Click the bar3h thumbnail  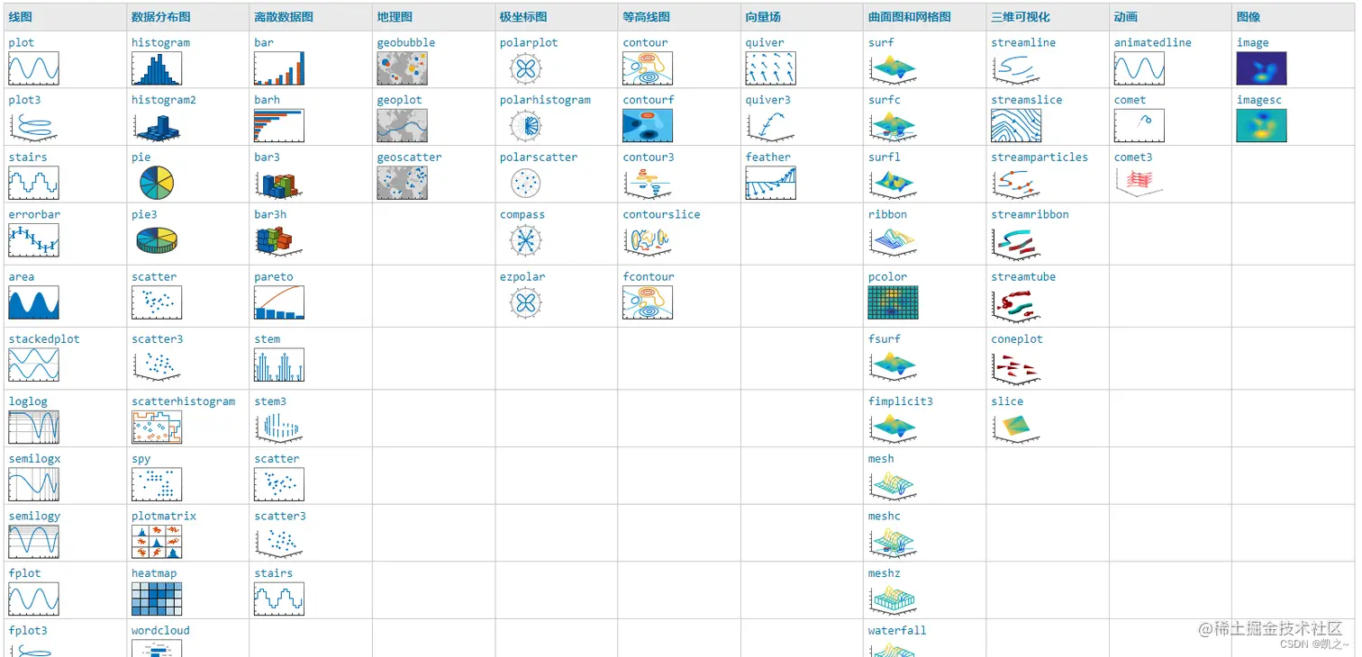[x=279, y=240]
